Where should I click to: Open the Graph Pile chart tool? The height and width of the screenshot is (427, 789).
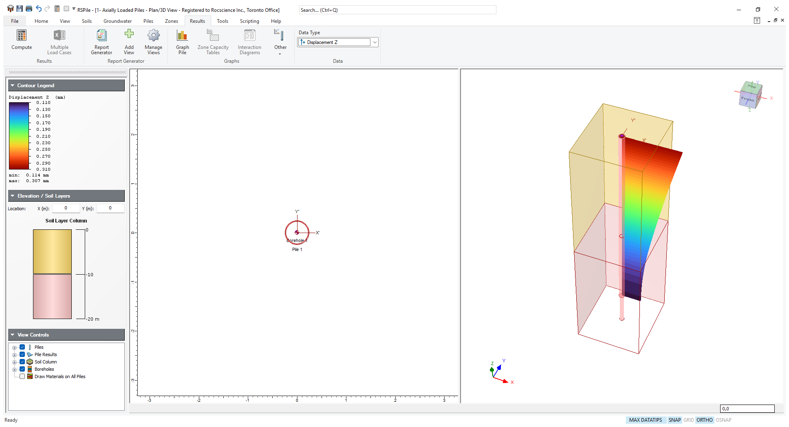pyautogui.click(x=182, y=36)
